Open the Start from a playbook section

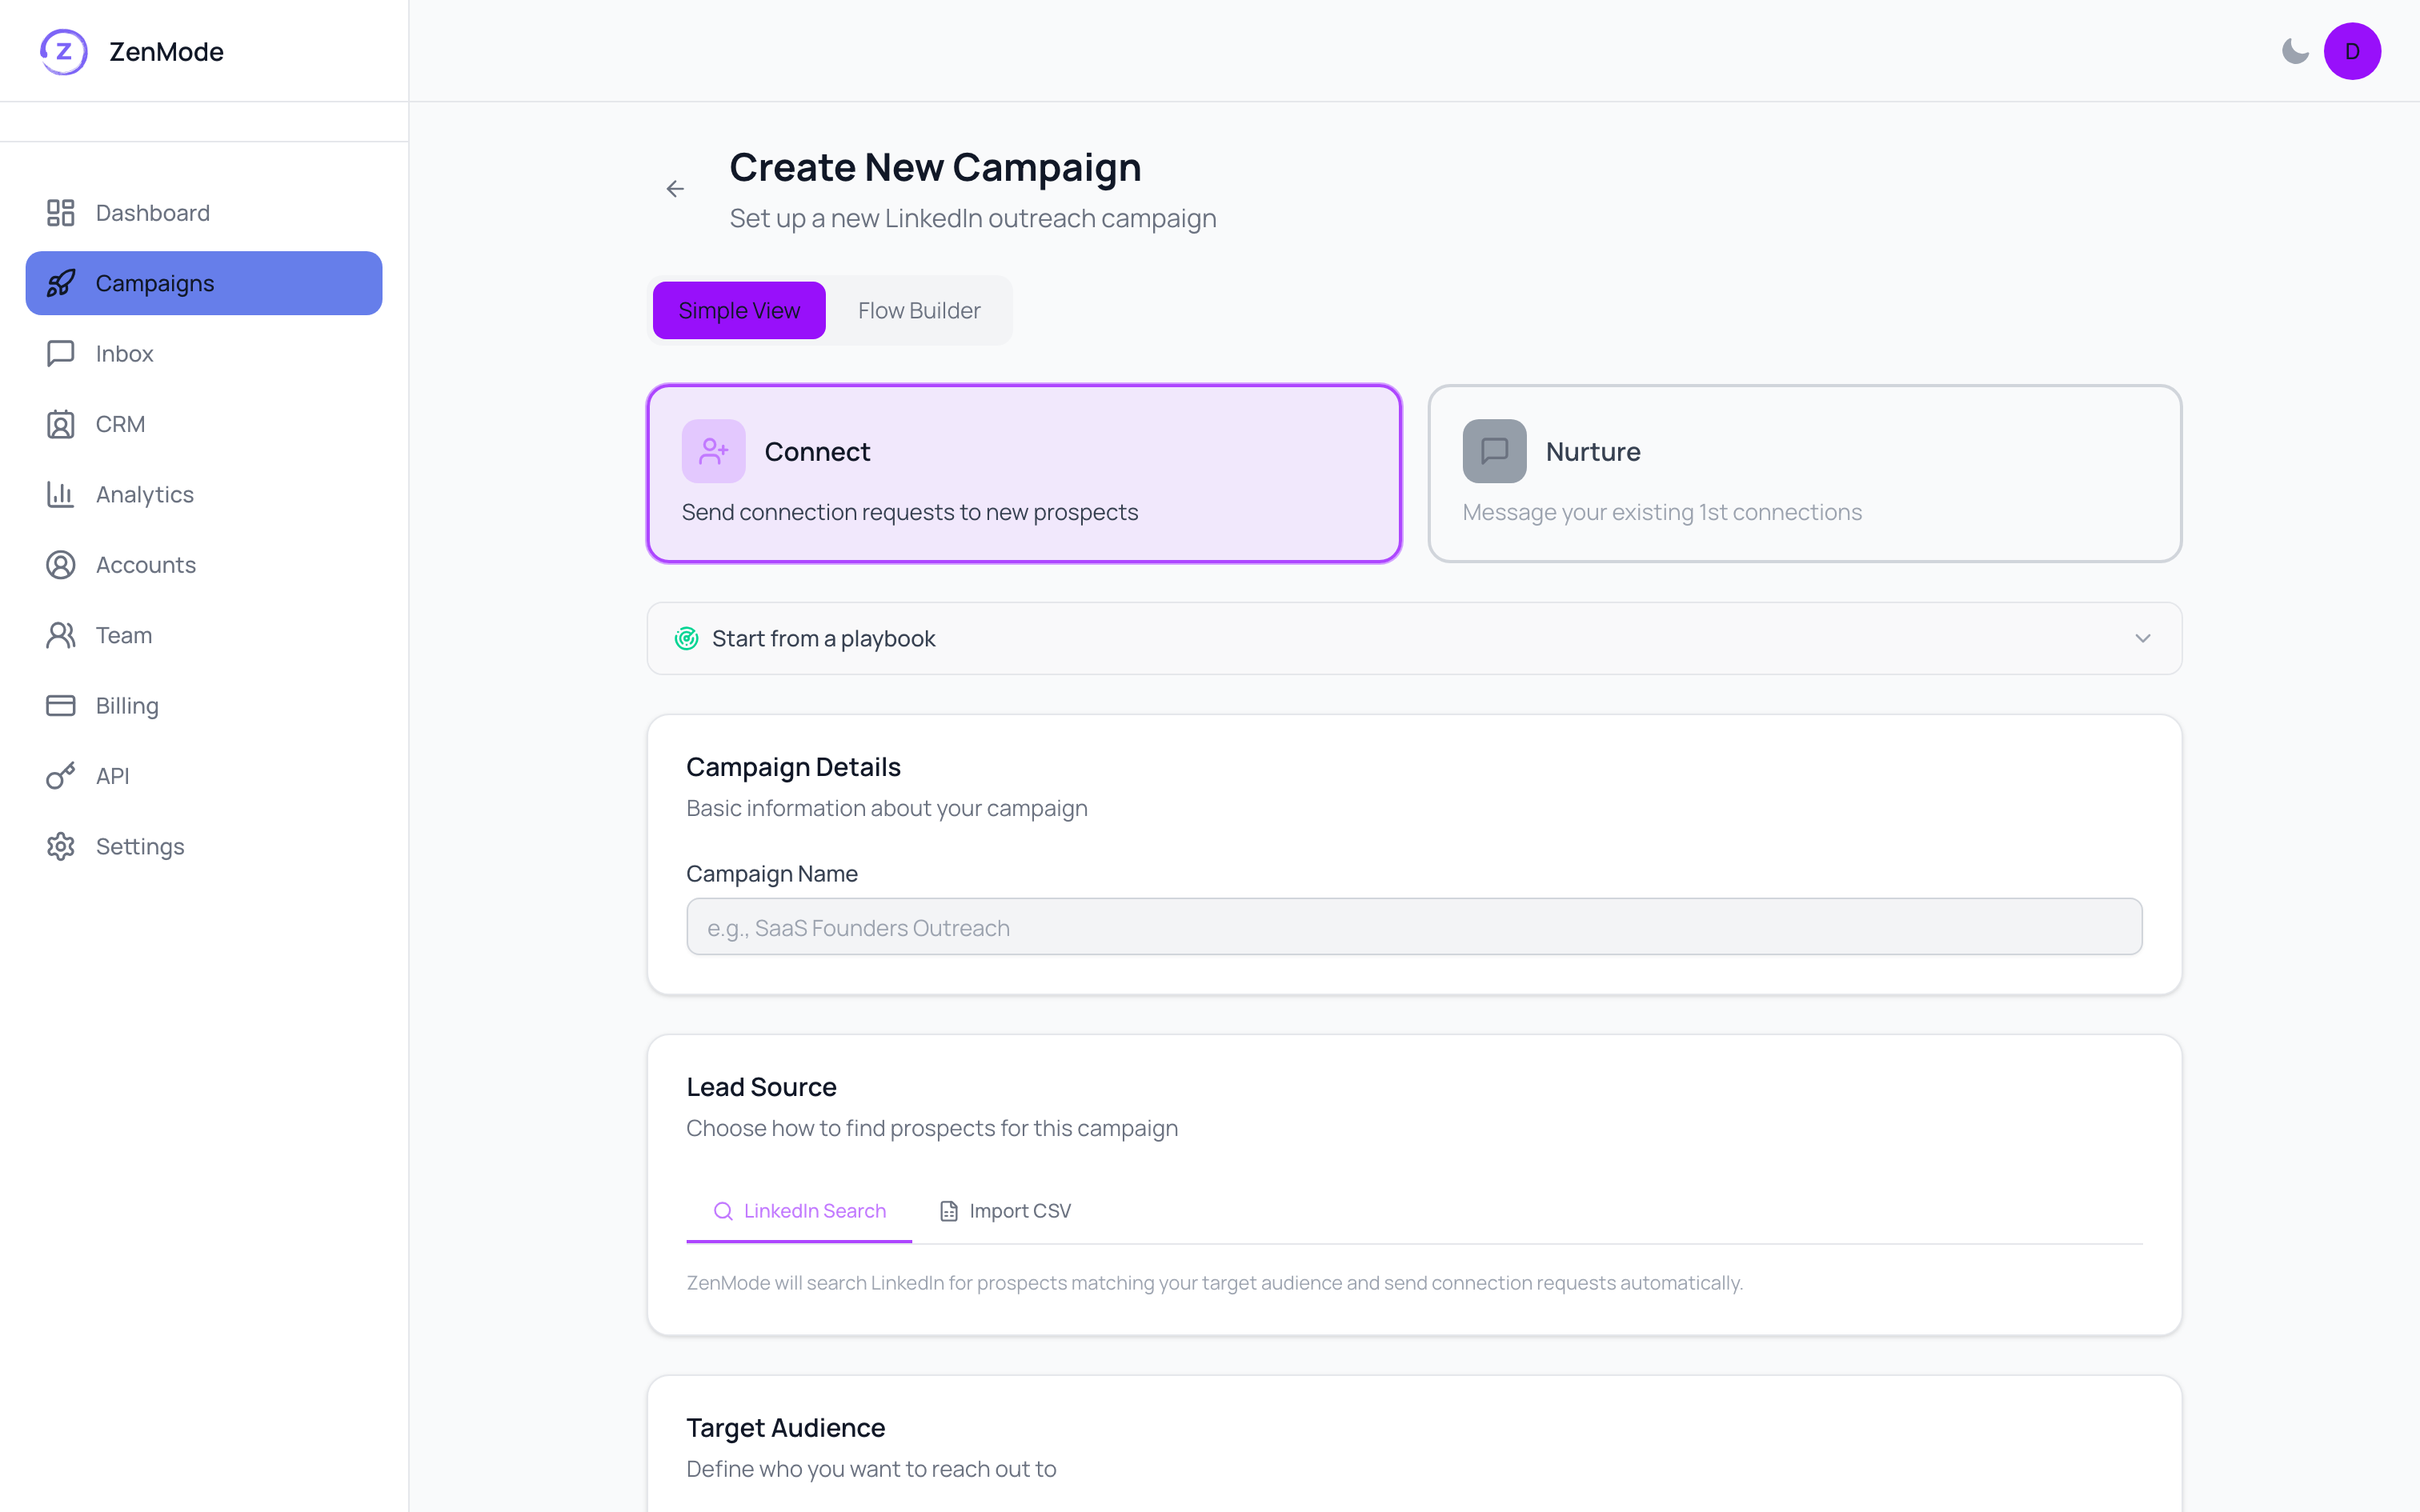point(1414,638)
